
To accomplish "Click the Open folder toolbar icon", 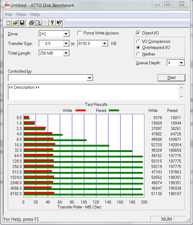I will [x=15, y=23].
